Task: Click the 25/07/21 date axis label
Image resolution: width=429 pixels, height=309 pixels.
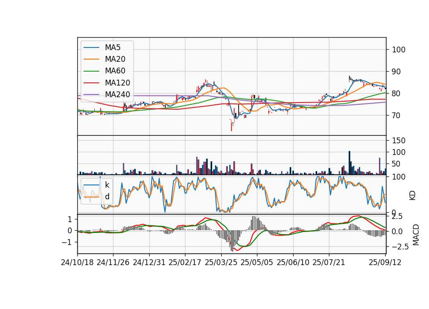Action: [x=329, y=262]
